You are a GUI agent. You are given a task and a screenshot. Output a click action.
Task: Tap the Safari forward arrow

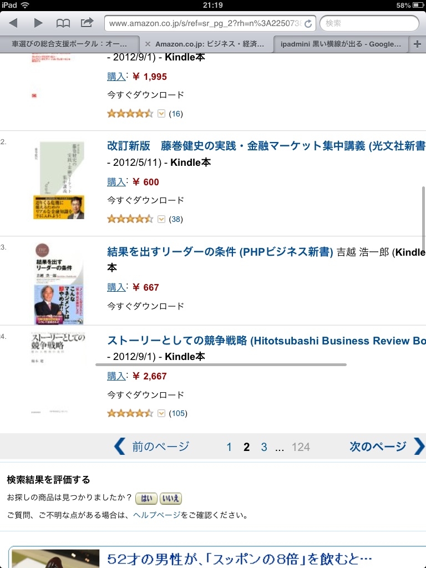click(x=38, y=23)
